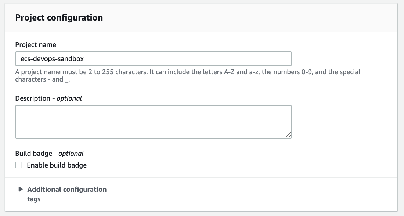Screen dimensions: 404x216
Task: Click the Description - optional label
Action: [48, 98]
